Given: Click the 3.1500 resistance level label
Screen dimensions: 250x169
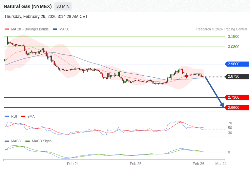Looking at the screenshot, I should tap(233, 37).
